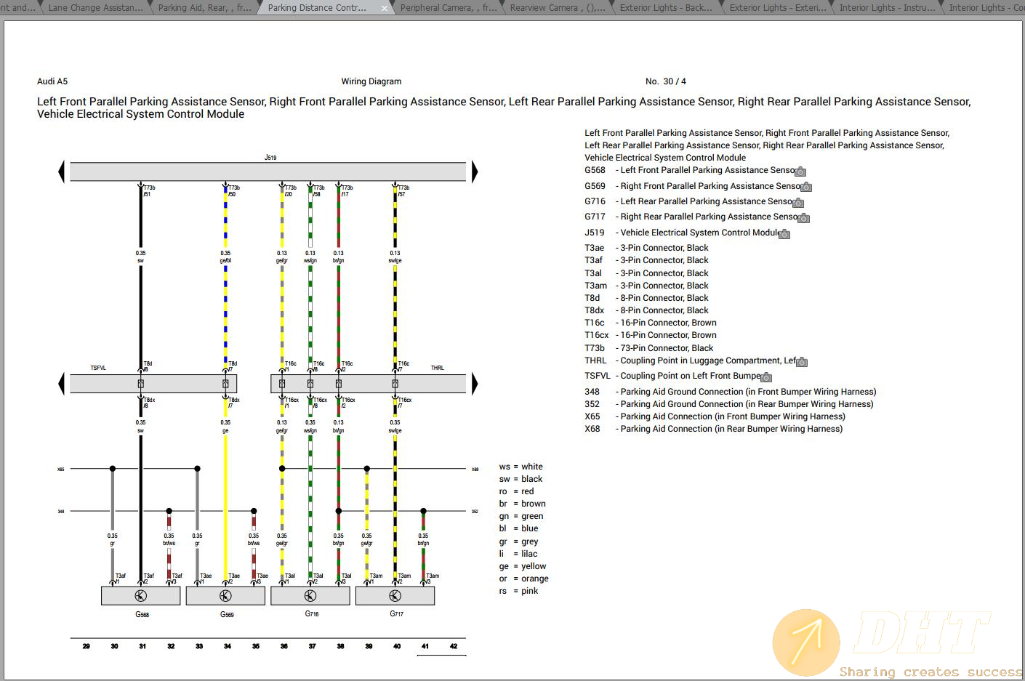Click the 'ws = white' color code
Image resolution: width=1025 pixels, height=681 pixels.
click(520, 467)
